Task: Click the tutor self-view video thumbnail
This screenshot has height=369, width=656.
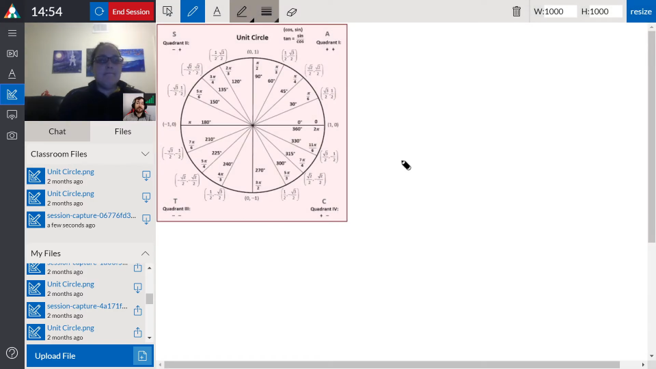Action: (x=139, y=107)
